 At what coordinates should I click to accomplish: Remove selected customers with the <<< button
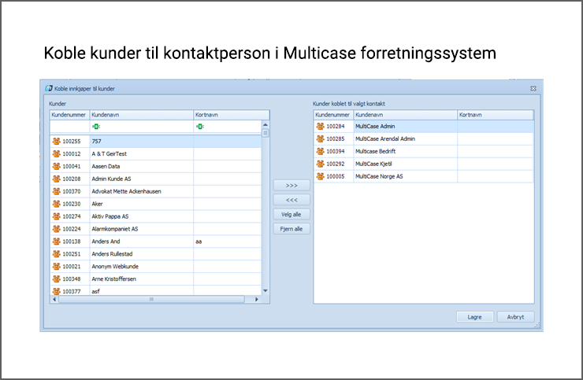[291, 200]
